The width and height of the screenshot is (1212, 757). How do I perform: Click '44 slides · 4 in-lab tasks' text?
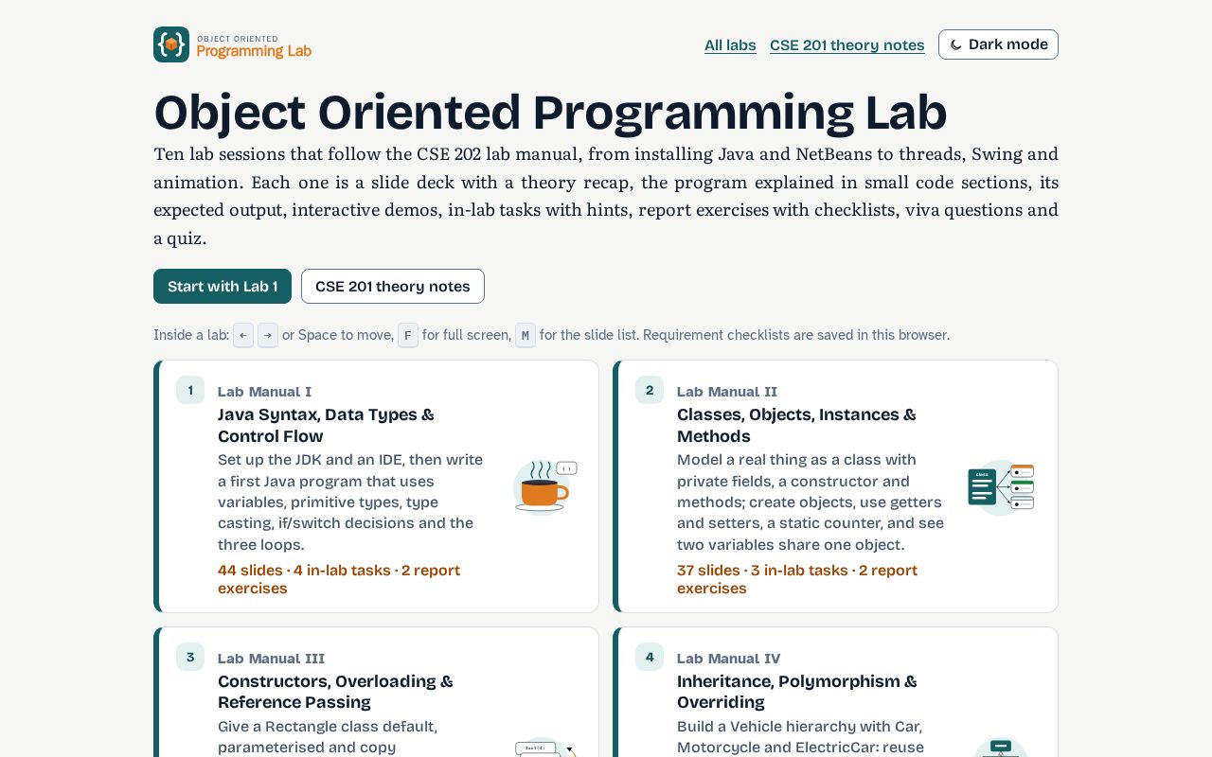click(x=304, y=571)
